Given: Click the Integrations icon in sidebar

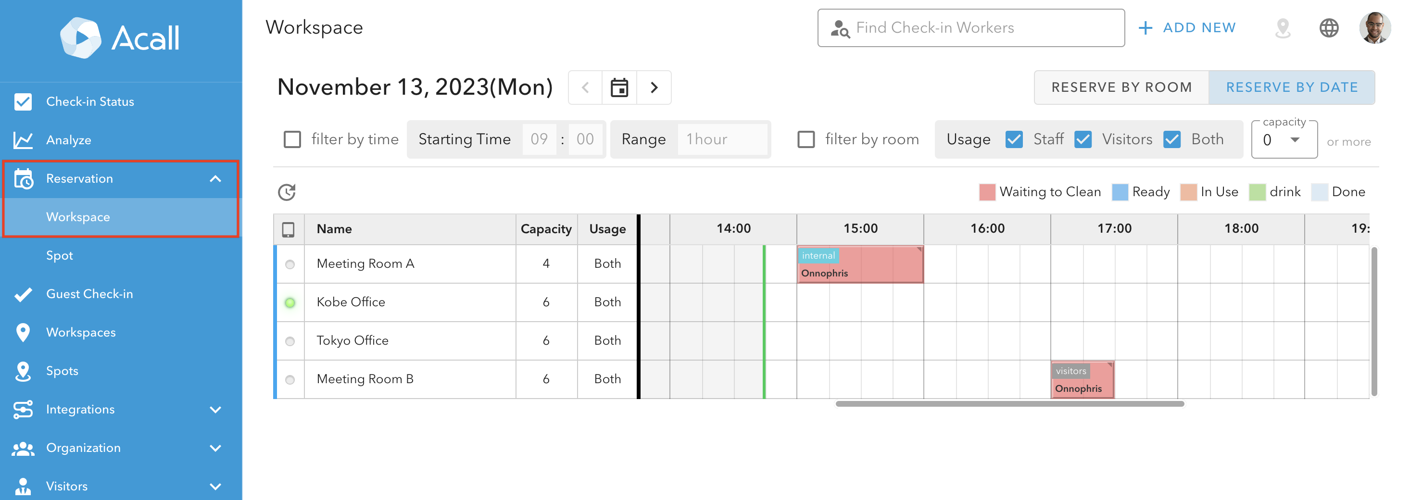Looking at the screenshot, I should tap(23, 410).
